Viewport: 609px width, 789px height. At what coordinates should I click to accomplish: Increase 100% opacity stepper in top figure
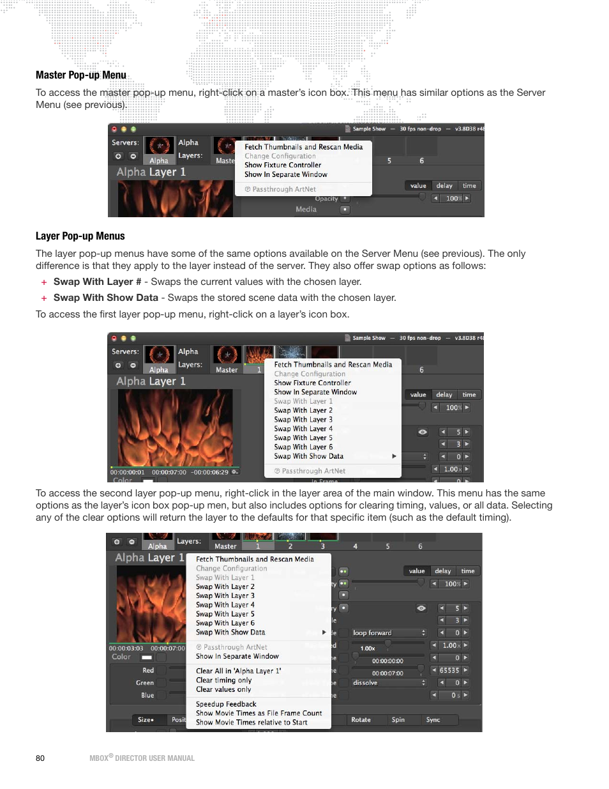[x=467, y=199]
